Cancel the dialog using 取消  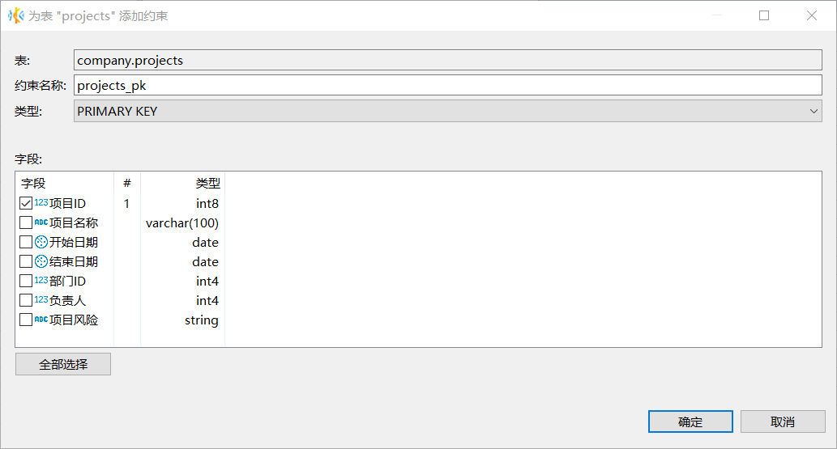783,421
